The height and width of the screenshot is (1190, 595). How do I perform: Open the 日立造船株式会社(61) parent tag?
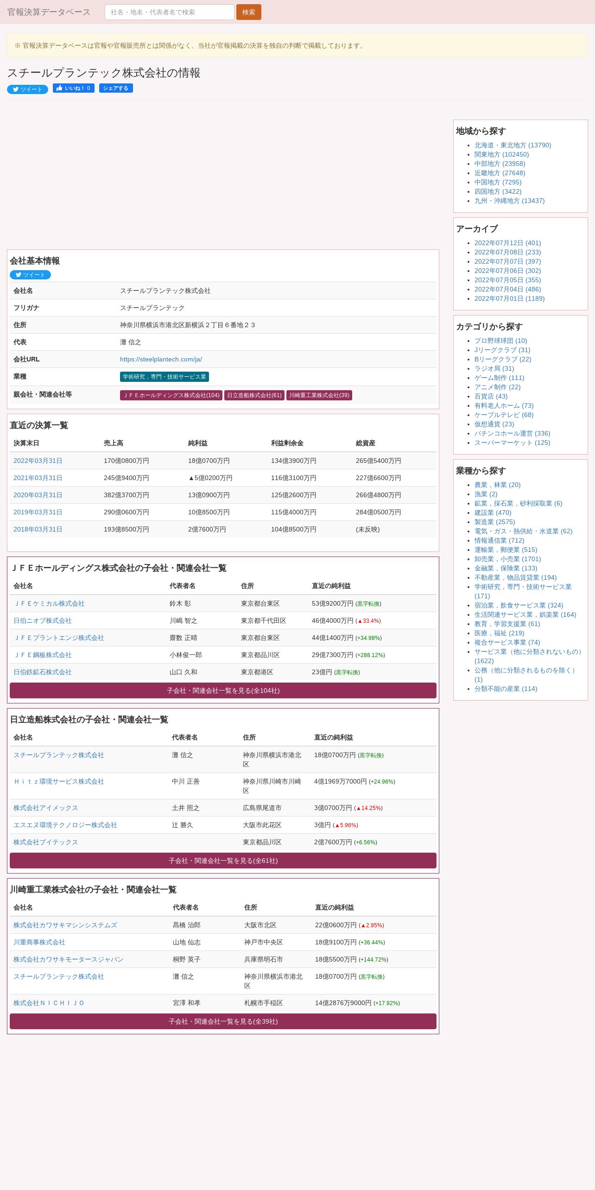pyautogui.click(x=254, y=395)
